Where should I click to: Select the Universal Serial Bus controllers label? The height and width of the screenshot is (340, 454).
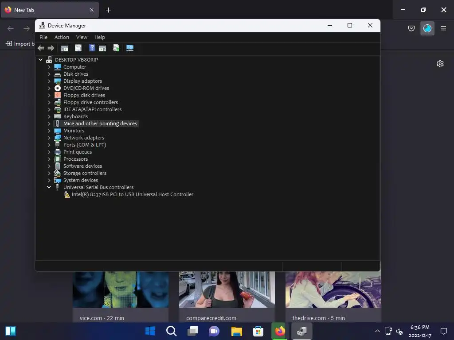[x=98, y=187]
